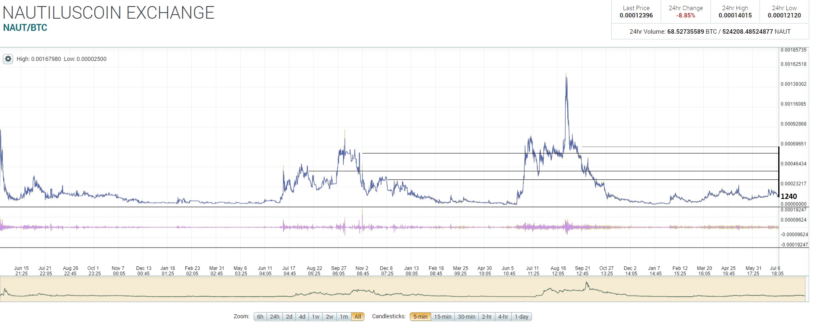Set zoom range to 4d
The width and height of the screenshot is (814, 326).
302,317
